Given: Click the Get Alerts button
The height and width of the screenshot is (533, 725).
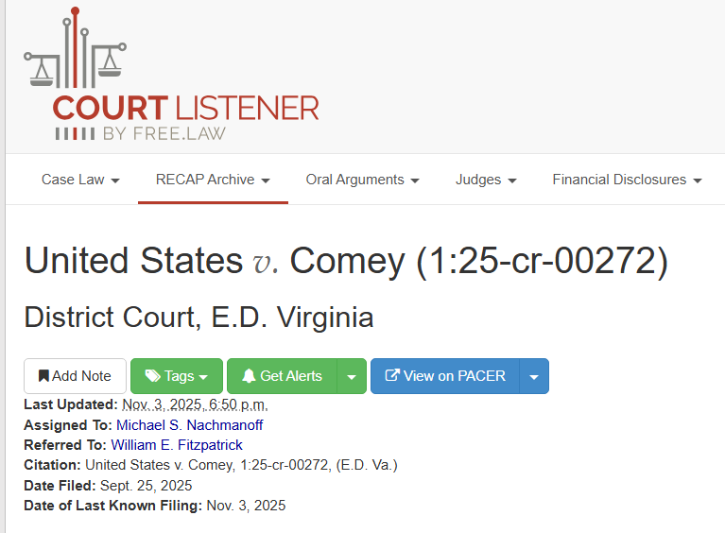Looking at the screenshot, I should tap(282, 376).
